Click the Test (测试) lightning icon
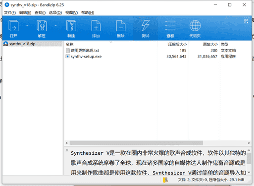254x186 pixels. [146, 26]
